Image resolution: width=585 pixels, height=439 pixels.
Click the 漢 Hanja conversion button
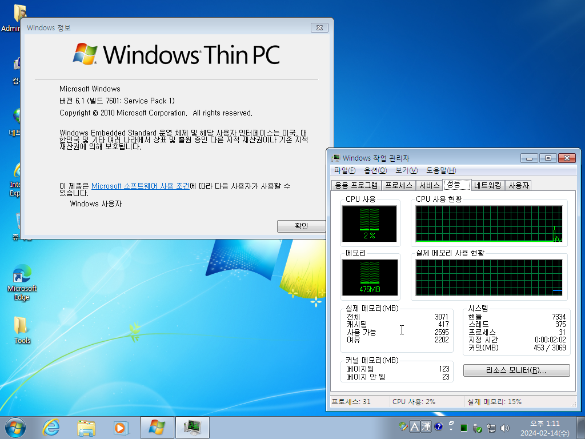(x=426, y=426)
